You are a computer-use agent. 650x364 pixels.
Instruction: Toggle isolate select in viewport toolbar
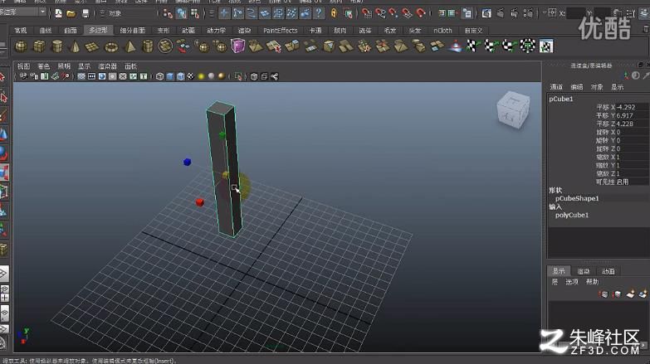238,76
